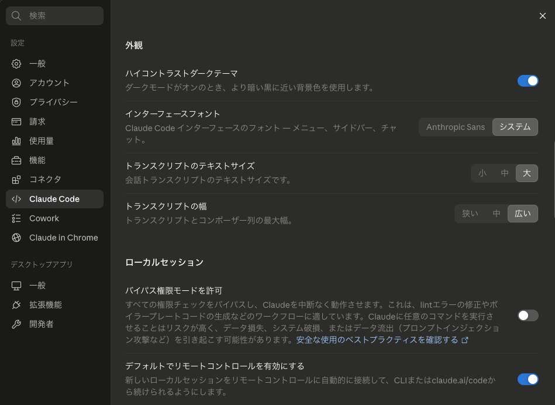
Task: Click the person icon beside アカウント
Action: 16,83
